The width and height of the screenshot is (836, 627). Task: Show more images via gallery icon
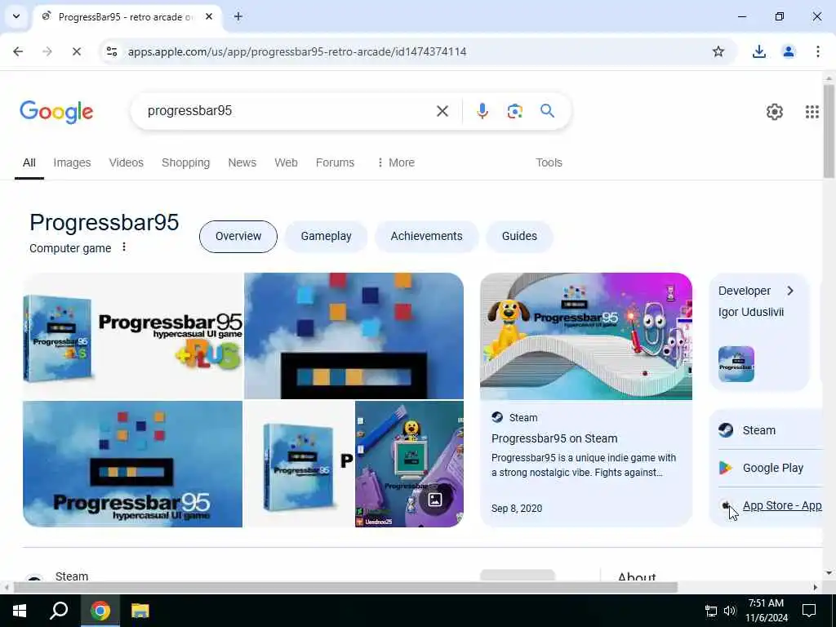[x=435, y=500]
